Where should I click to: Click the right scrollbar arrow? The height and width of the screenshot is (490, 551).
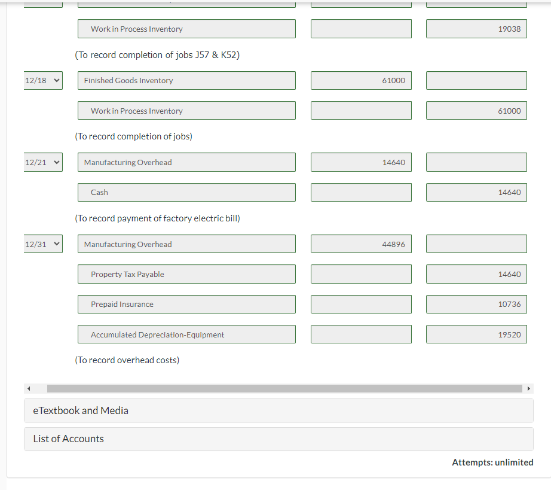click(x=529, y=388)
